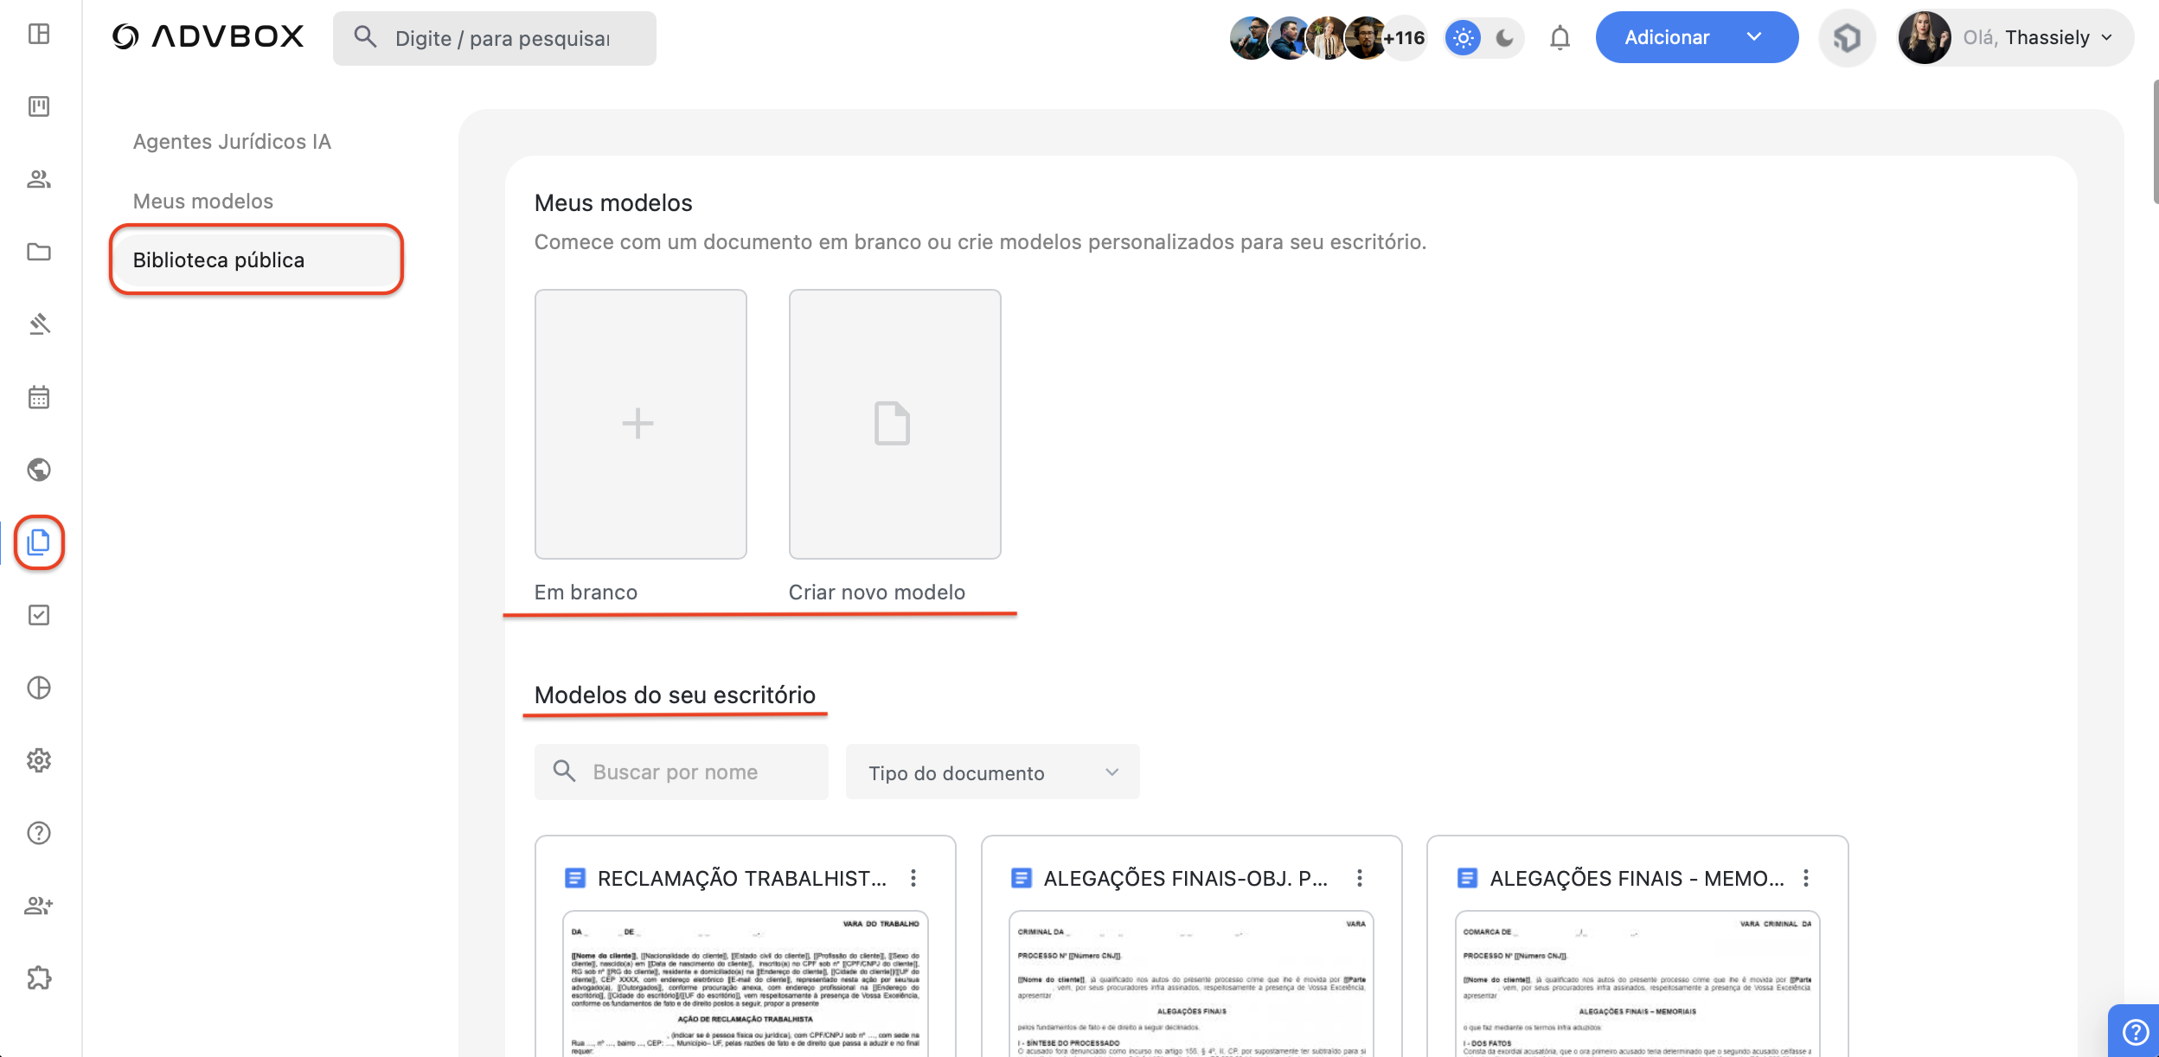Image resolution: width=2159 pixels, height=1057 pixels.
Task: Open the puzzle piece integrations icon
Action: click(39, 978)
